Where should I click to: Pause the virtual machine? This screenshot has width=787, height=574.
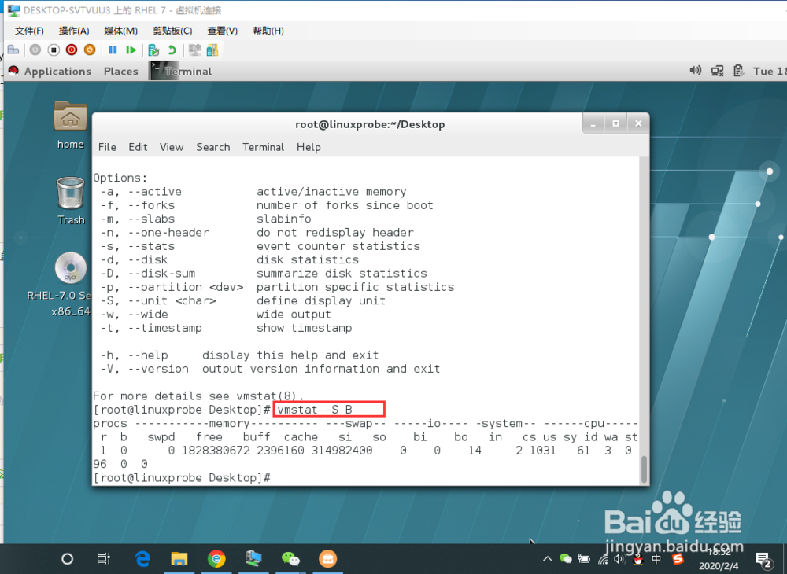point(113,50)
